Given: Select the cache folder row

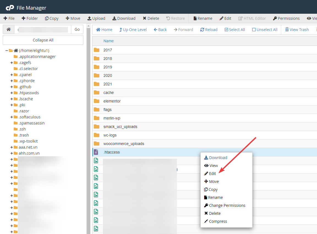Looking at the screenshot, I should (205, 93).
